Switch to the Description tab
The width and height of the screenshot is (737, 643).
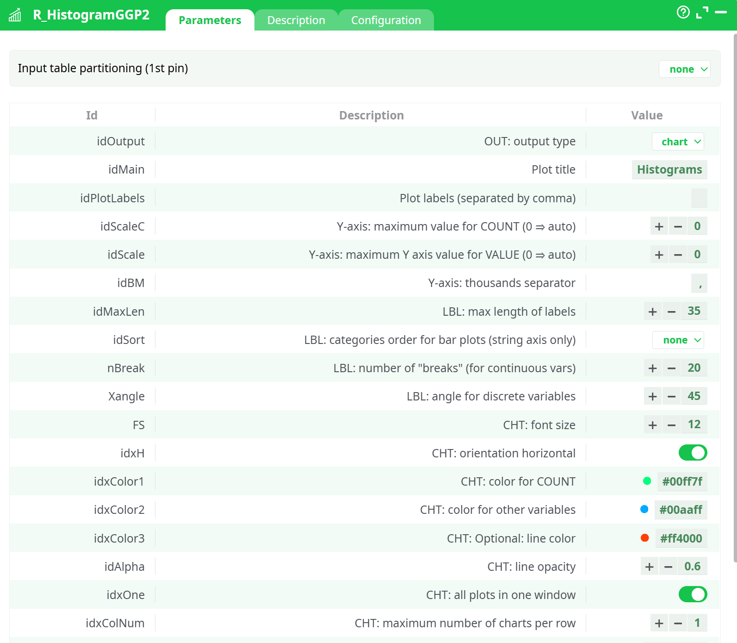[x=296, y=20]
